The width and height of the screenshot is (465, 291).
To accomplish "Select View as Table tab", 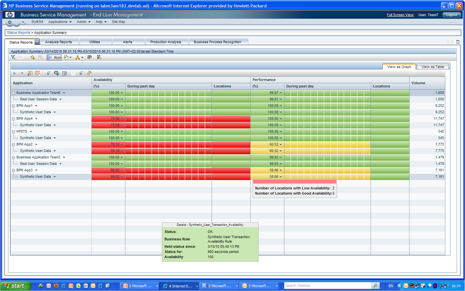I will pos(432,67).
